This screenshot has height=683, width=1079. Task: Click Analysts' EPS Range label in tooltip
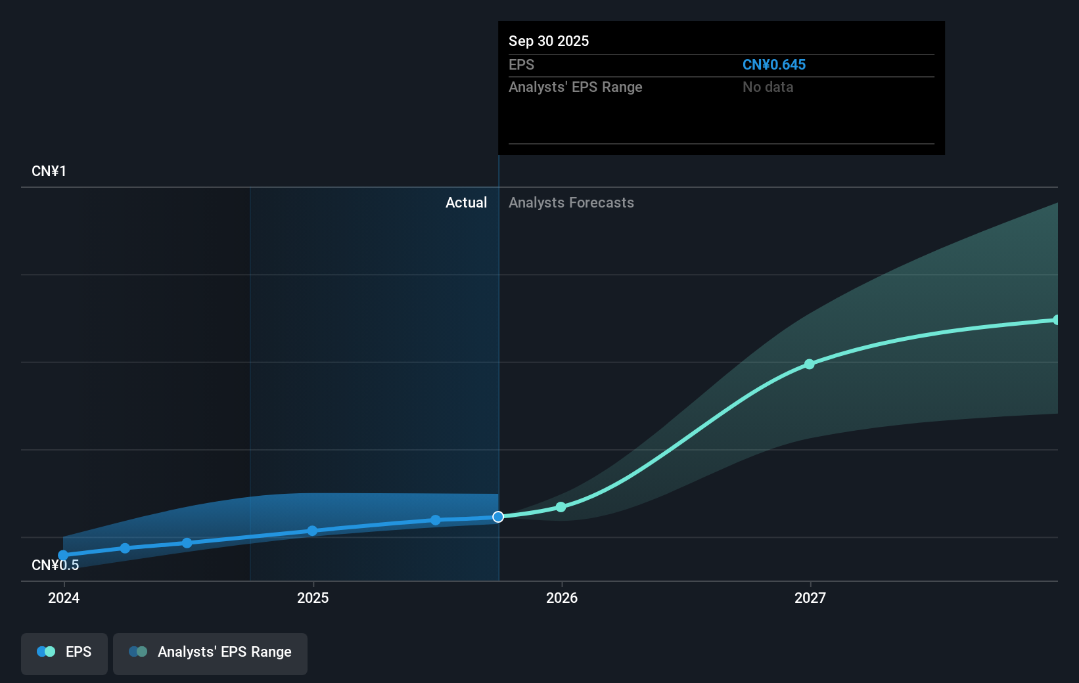click(576, 87)
